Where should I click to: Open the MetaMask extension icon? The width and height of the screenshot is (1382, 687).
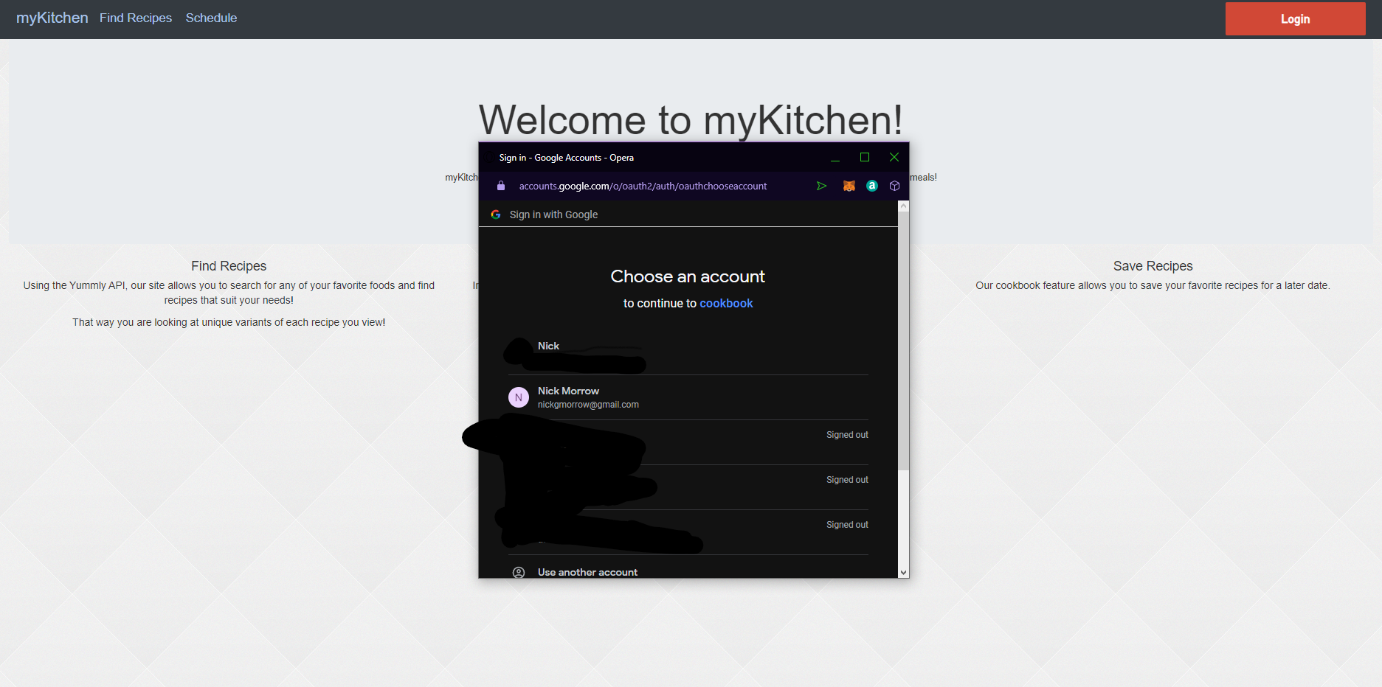click(849, 186)
